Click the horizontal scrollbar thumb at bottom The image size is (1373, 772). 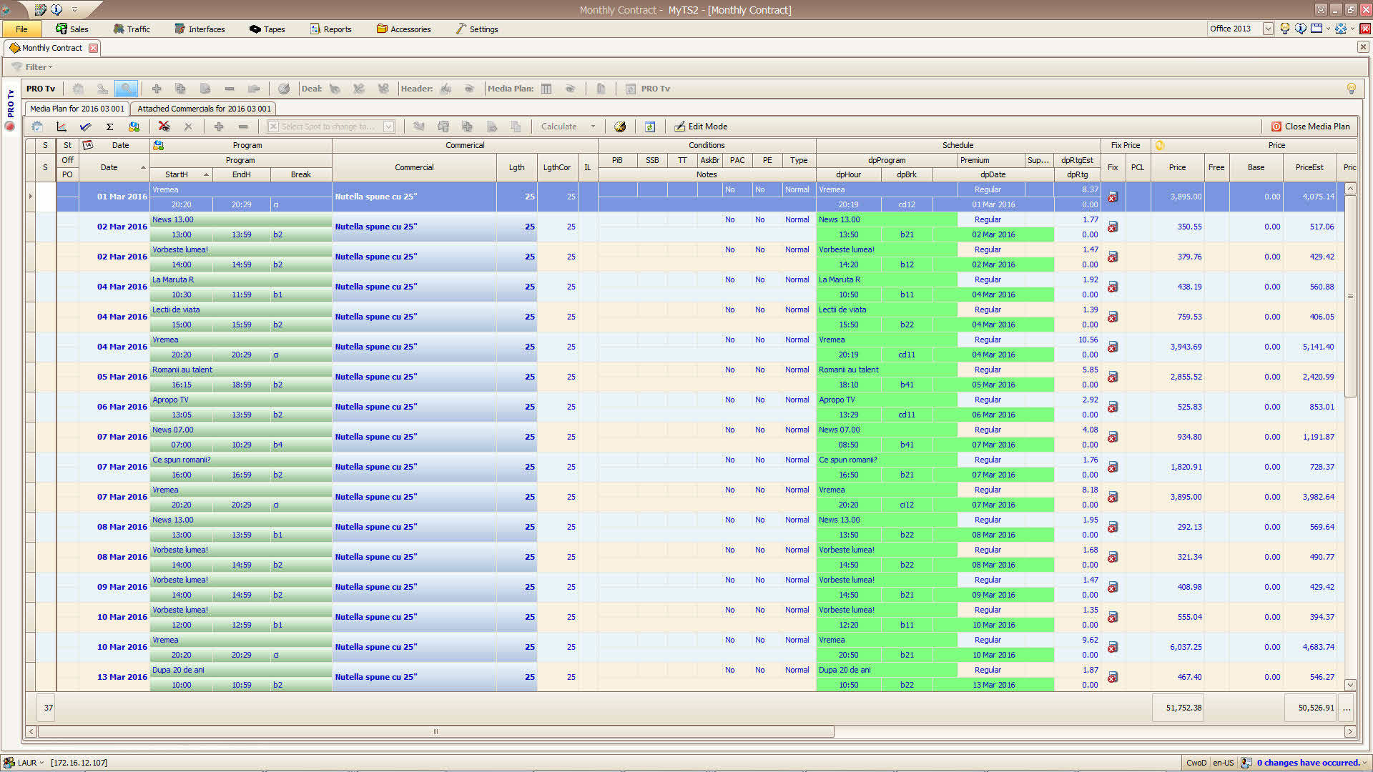(x=435, y=731)
